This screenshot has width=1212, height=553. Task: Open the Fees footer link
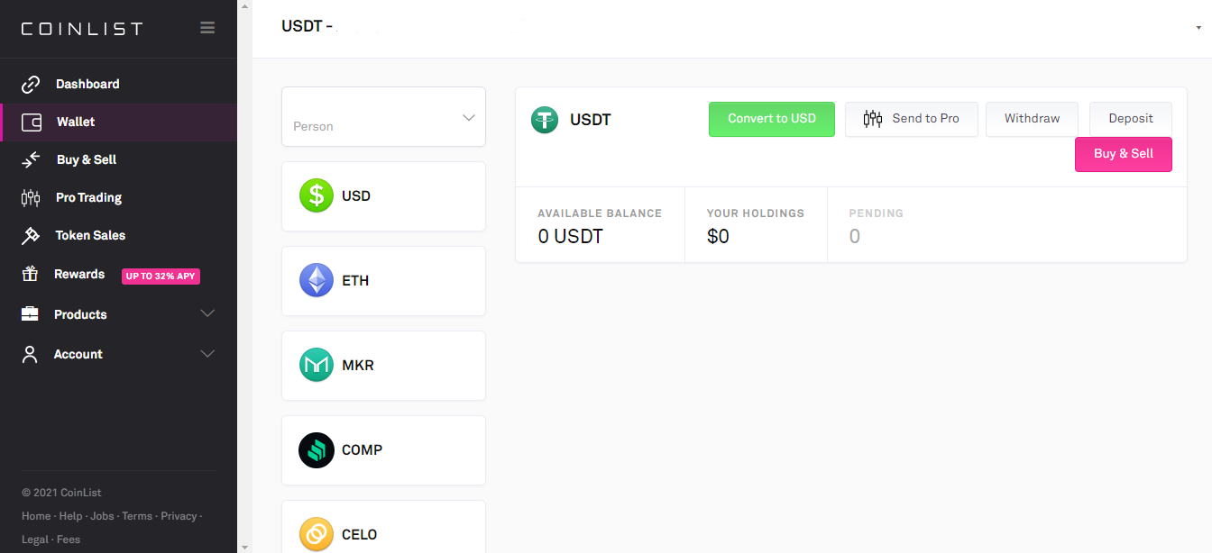point(69,539)
